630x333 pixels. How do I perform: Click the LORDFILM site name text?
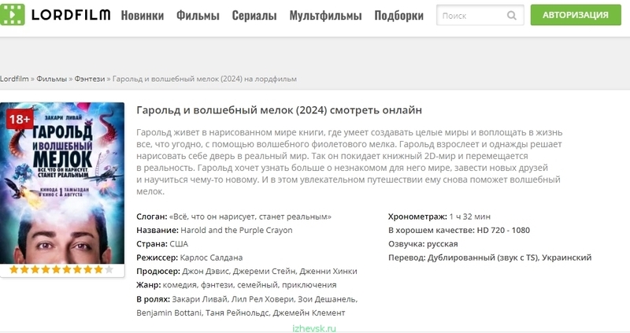click(x=71, y=15)
